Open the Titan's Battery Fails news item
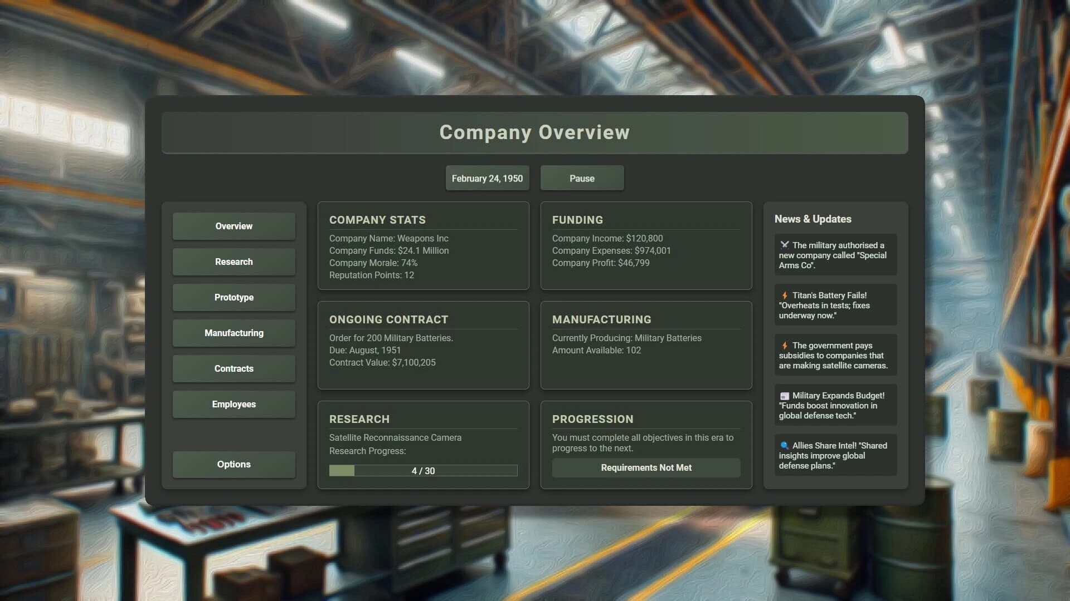 [x=835, y=305]
